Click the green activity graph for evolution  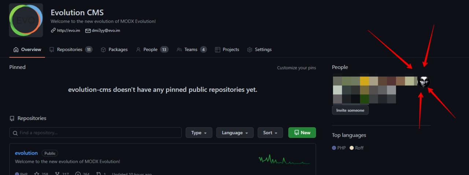(284, 159)
